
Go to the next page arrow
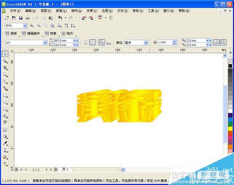[46, 170]
